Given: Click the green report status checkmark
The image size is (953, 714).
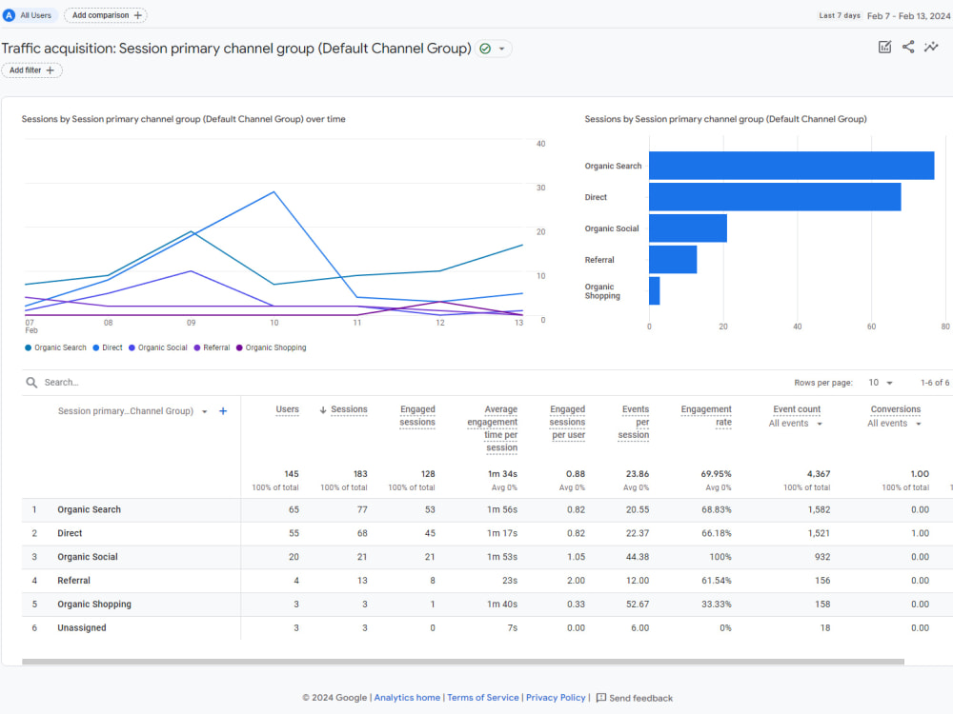Looking at the screenshot, I should click(x=485, y=49).
